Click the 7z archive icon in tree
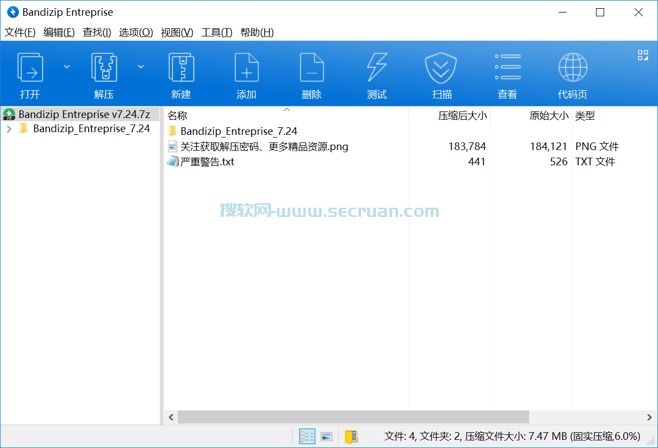The height and width of the screenshot is (448, 658). pos(9,114)
